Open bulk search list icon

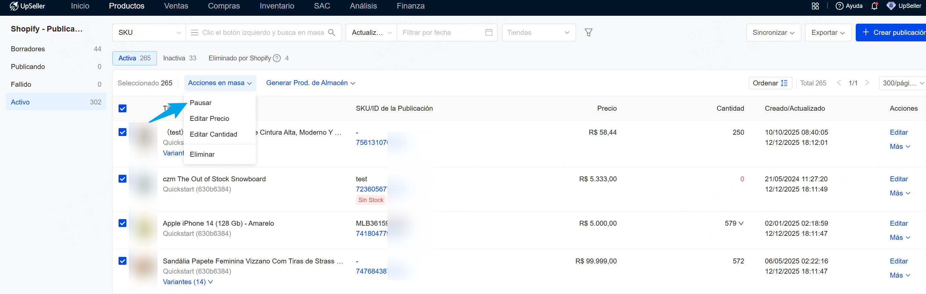tap(194, 33)
